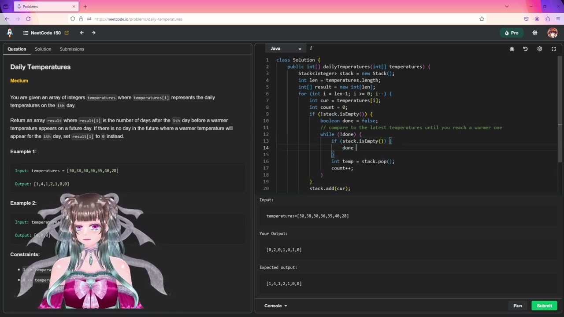Open the browser application menu
The width and height of the screenshot is (564, 317).
(558, 19)
